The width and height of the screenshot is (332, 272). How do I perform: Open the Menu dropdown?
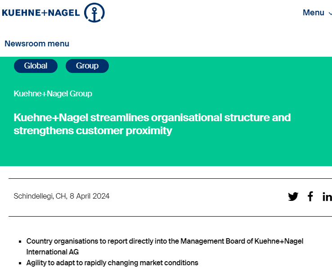point(317,13)
